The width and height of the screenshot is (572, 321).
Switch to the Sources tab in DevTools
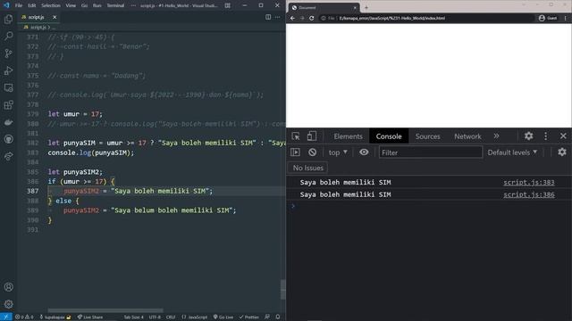click(427, 136)
